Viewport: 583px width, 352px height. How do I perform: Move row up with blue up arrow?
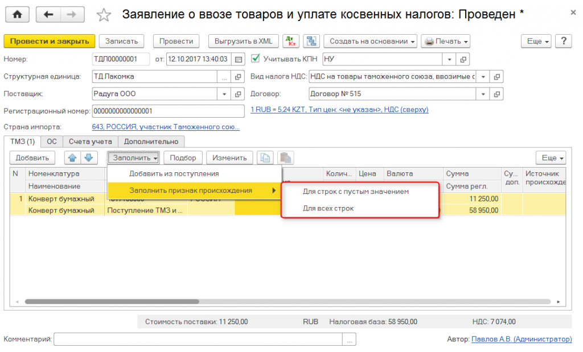pos(73,158)
